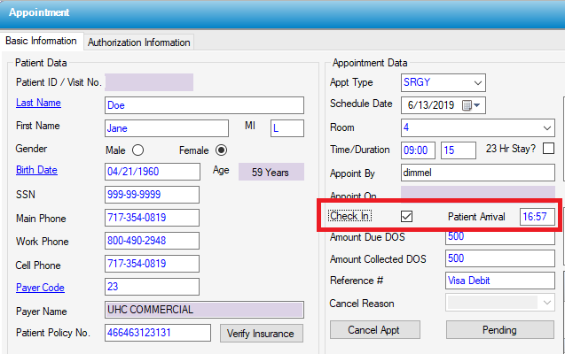Image resolution: width=565 pixels, height=354 pixels.
Task: Select the Main Phone number field
Action: 152,218
